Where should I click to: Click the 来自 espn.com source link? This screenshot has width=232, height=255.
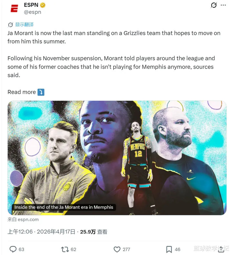[x=23, y=220]
